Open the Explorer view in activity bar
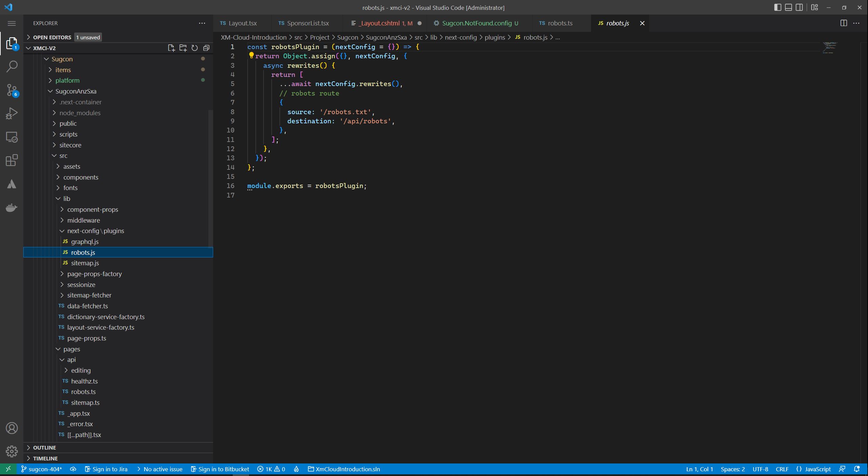868x476 pixels. tap(12, 43)
